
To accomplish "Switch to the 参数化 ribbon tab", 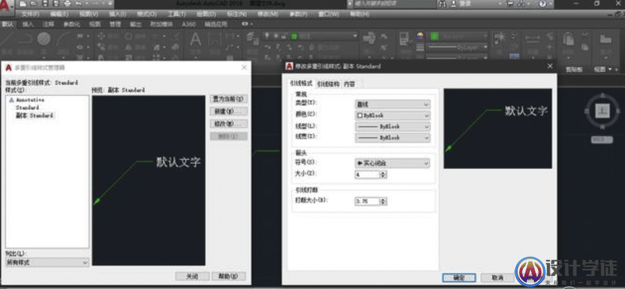I will click(x=72, y=24).
